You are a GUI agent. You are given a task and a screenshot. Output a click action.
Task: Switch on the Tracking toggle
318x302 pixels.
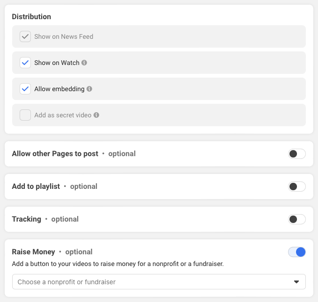pyautogui.click(x=296, y=219)
